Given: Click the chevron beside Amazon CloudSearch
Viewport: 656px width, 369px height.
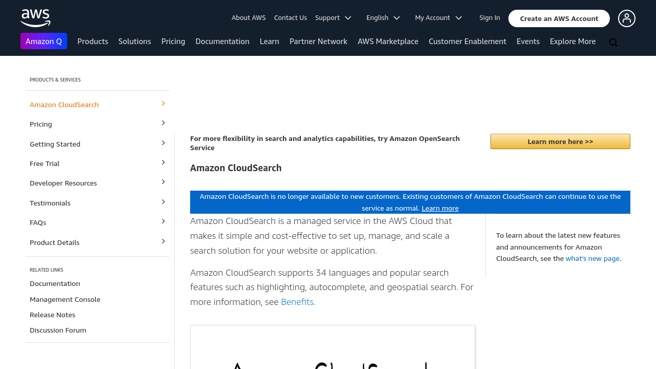Looking at the screenshot, I should [x=163, y=104].
